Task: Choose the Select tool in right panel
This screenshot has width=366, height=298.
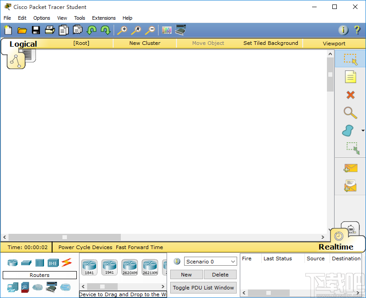Action: (x=350, y=59)
